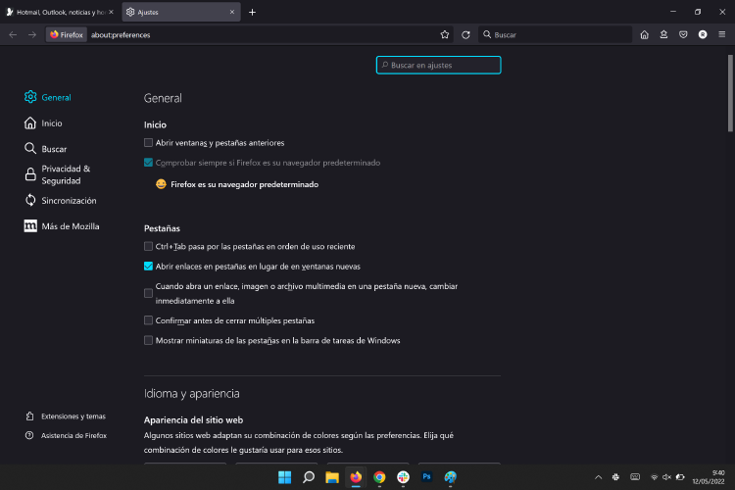Open the Firefox account avatar icon
Screen dimensions: 735x490
(703, 34)
